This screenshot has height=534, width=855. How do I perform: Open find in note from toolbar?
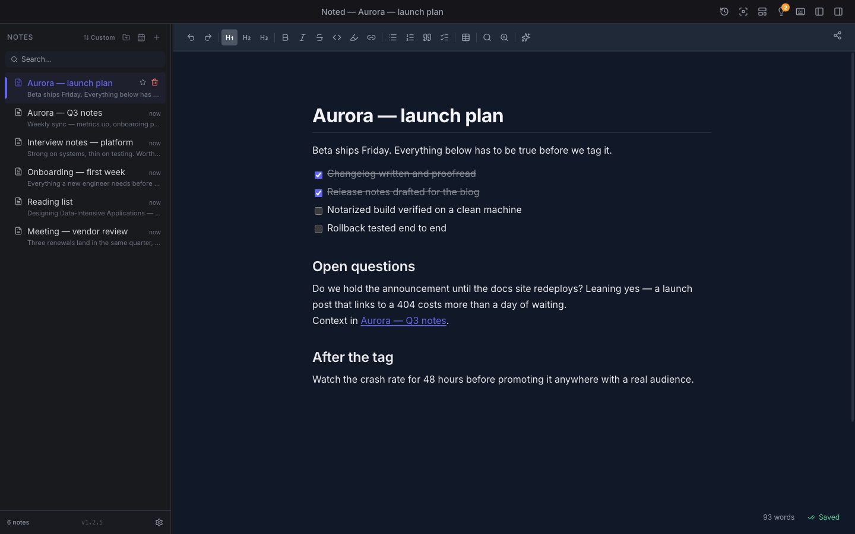click(487, 37)
